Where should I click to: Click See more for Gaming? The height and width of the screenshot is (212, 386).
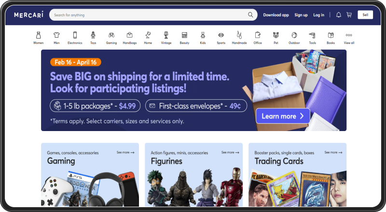point(125,152)
